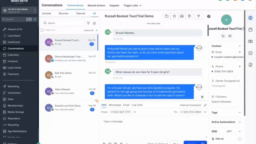Show Starred conversations tab
256x144 pixels.
click(x=81, y=13)
